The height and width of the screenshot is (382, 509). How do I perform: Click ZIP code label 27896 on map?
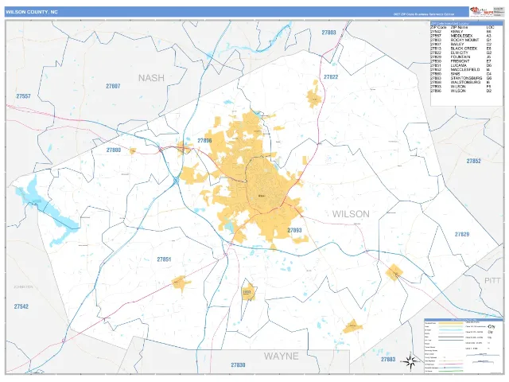(x=204, y=141)
